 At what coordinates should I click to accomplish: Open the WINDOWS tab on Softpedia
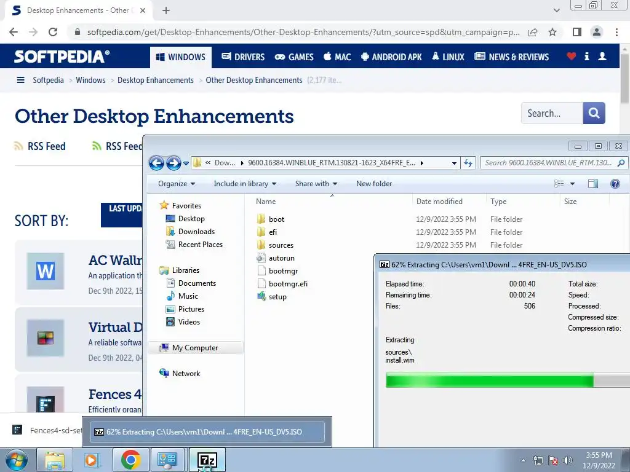click(180, 57)
